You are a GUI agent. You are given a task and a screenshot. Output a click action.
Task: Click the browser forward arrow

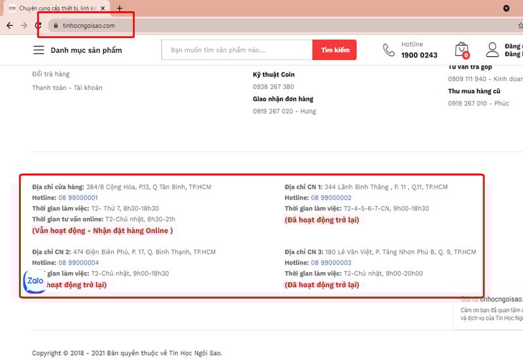click(24, 25)
